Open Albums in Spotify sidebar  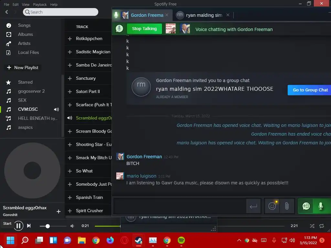25,34
